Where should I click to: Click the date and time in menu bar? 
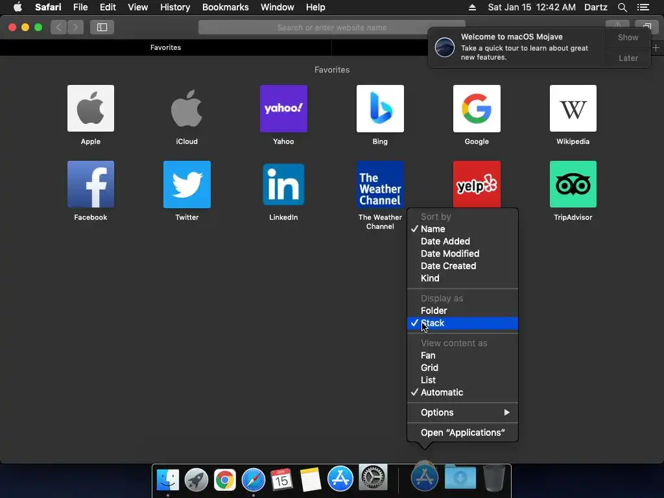point(532,7)
